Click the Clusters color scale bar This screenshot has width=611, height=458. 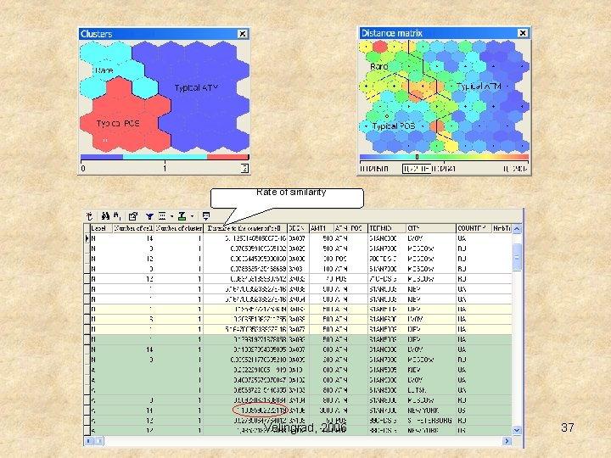(x=164, y=157)
